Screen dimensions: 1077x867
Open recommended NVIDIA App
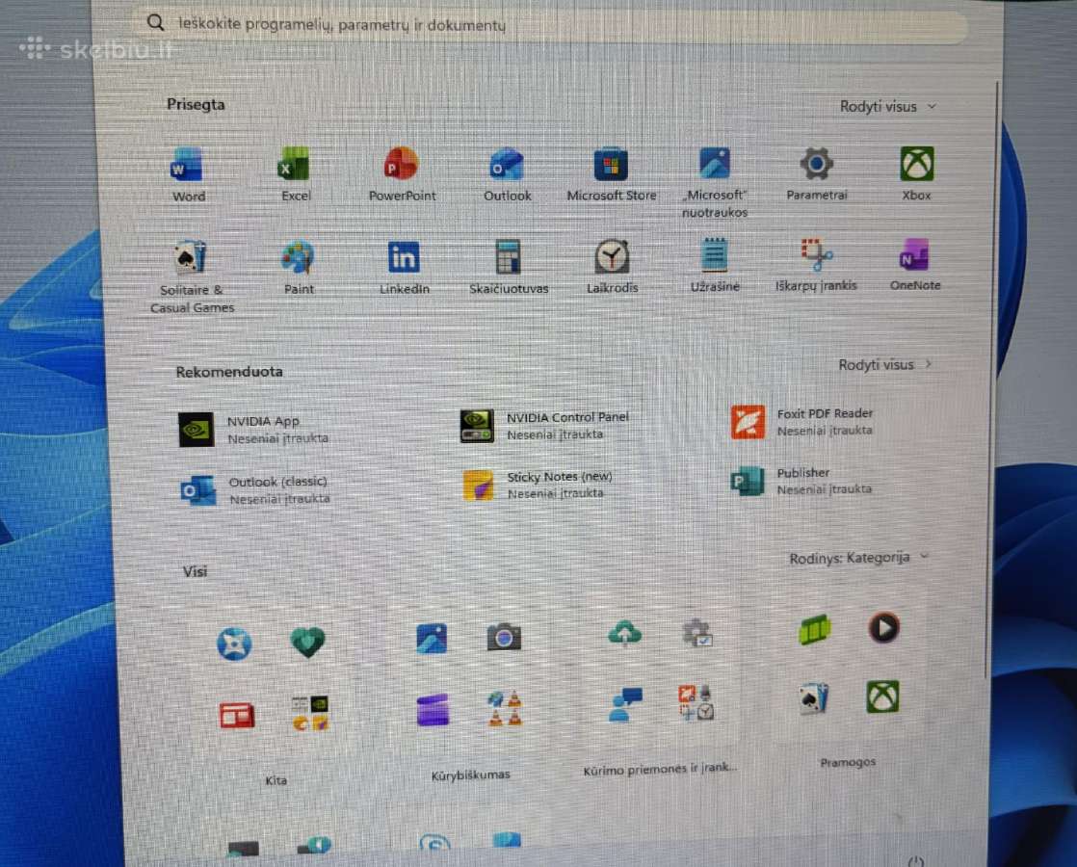pos(254,430)
